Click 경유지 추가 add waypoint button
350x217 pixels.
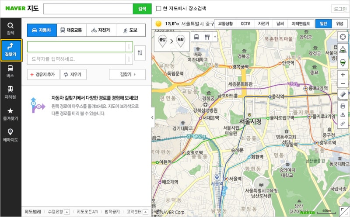pyautogui.click(x=43, y=74)
